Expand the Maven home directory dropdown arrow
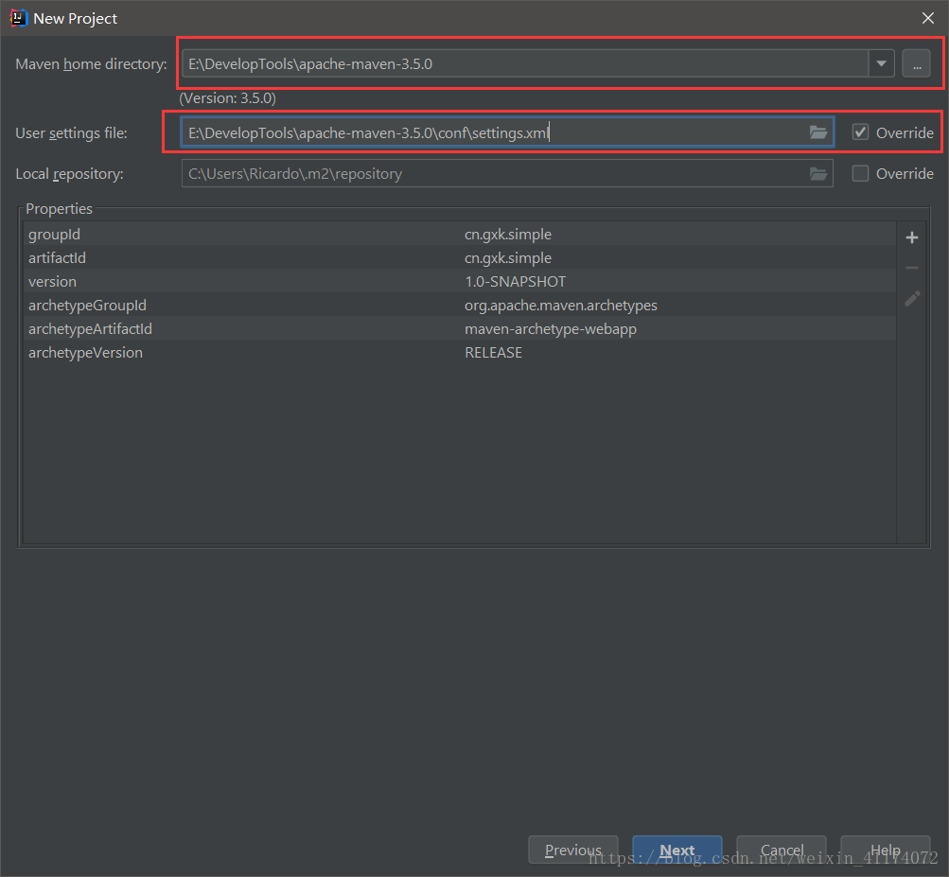This screenshot has height=877, width=949. [881, 63]
